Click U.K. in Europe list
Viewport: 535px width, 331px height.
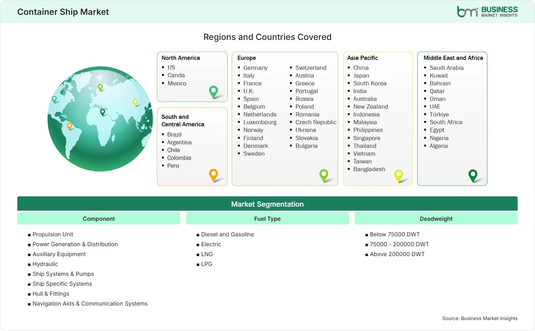(x=249, y=91)
